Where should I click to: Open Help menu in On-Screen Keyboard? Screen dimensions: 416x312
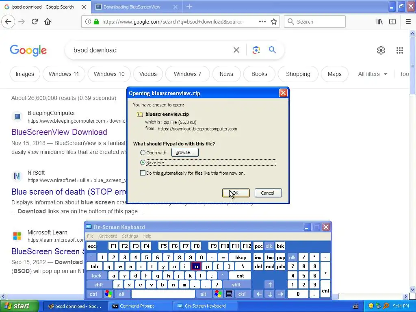click(147, 236)
